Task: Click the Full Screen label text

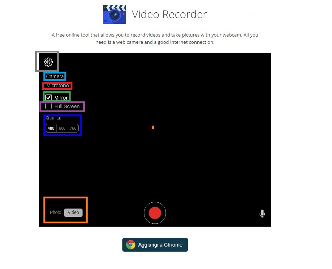Action: tap(67, 106)
